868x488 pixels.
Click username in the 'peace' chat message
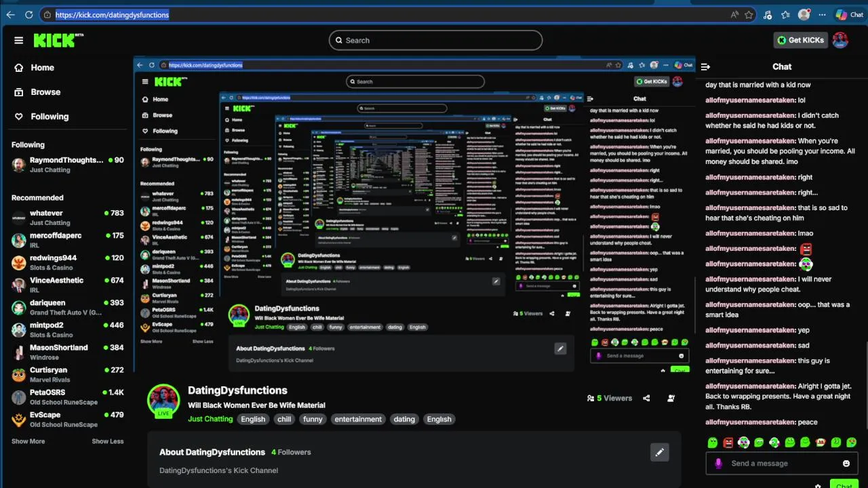(751, 422)
